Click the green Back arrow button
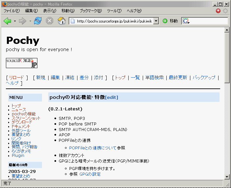Screen dimensions: 231x188 [7, 21]
